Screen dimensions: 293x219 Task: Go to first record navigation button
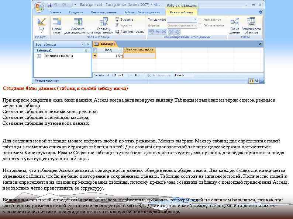coord(108,75)
